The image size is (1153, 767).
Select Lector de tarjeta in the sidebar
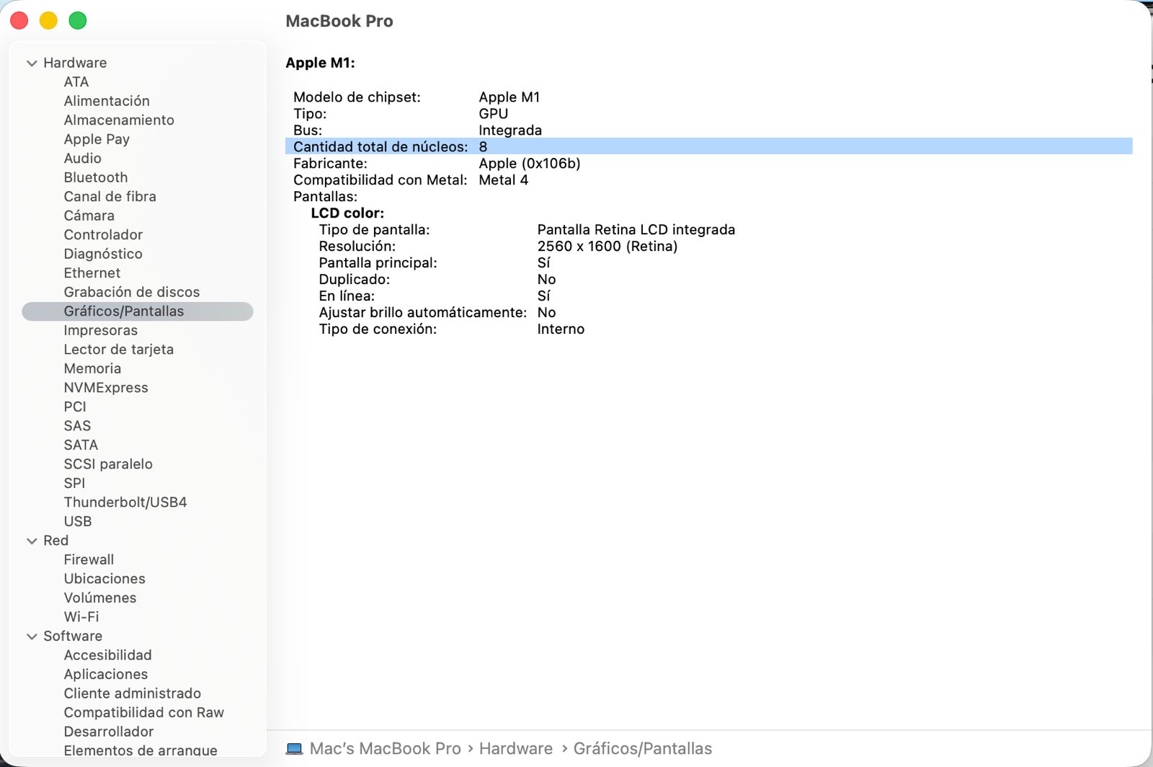tap(119, 350)
